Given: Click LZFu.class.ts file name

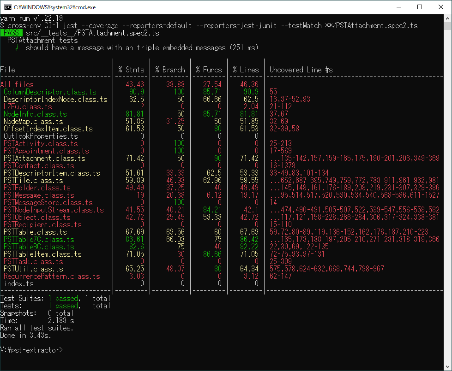Looking at the screenshot, I should pos(28,107).
